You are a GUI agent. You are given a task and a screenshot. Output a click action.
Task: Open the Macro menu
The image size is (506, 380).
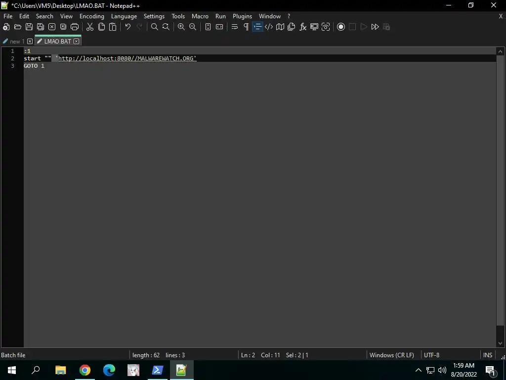(x=200, y=16)
